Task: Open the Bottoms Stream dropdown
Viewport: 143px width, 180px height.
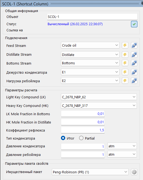Action: pyautogui.click(x=90, y=63)
